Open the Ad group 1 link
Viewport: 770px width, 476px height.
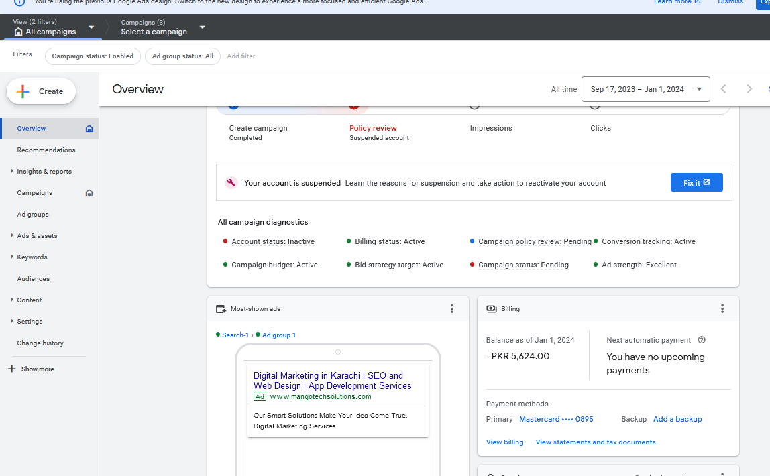pos(278,335)
